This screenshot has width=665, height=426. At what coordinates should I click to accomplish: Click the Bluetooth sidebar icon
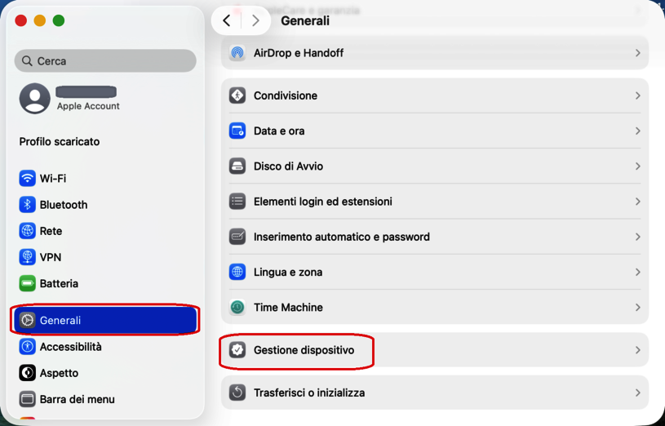coord(27,205)
